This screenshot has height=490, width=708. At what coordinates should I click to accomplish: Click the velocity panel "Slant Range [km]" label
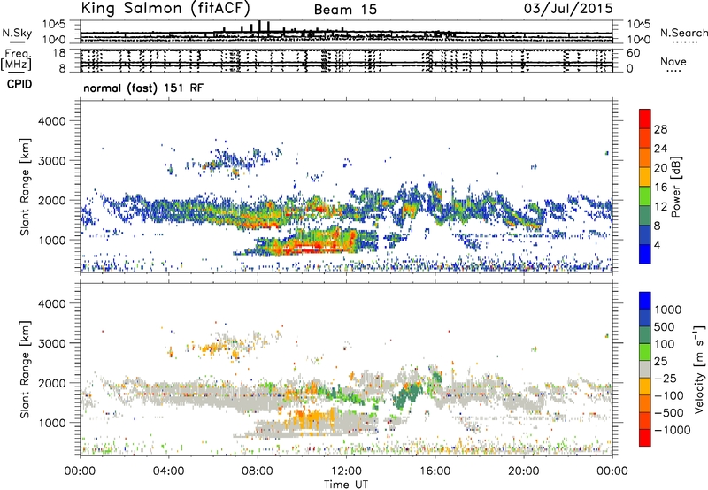[25, 369]
